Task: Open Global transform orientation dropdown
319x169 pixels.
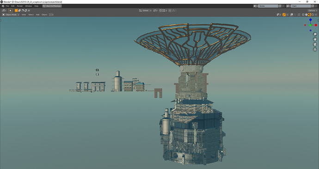Action: pos(145,10)
